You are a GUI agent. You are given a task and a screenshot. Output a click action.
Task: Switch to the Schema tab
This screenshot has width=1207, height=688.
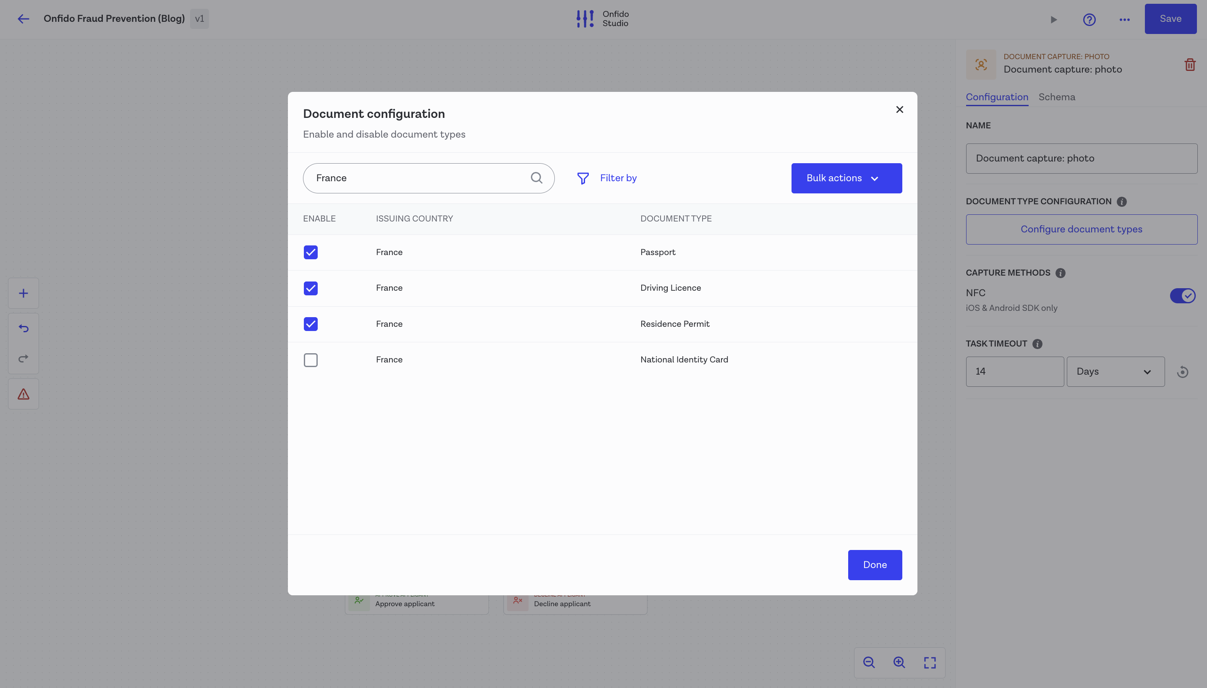pyautogui.click(x=1056, y=97)
